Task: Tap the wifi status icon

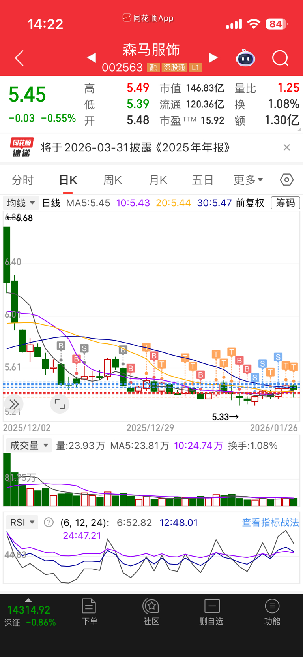Action: [254, 24]
